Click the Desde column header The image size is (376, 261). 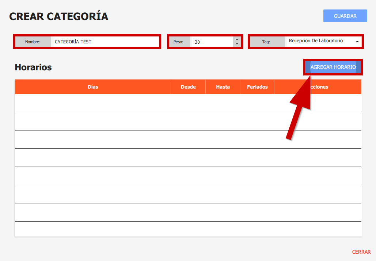point(188,87)
